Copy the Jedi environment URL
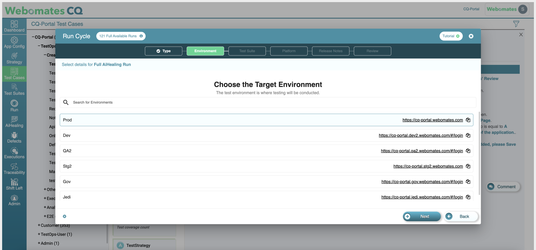 tap(468, 197)
